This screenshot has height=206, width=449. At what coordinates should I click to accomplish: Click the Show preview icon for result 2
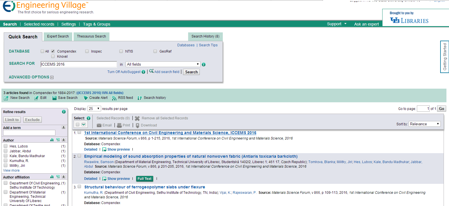pos(104,179)
